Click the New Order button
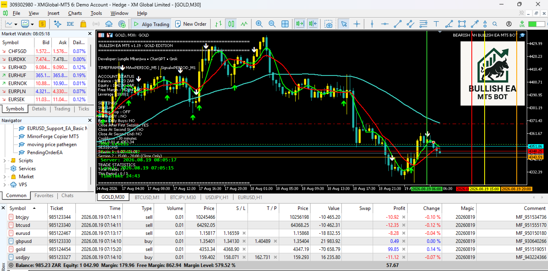The image size is (548, 271). (190, 24)
